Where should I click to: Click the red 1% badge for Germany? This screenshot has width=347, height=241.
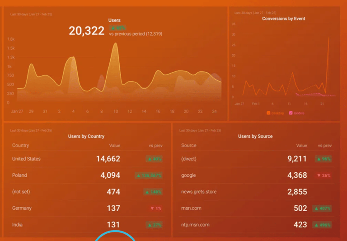coord(156,208)
